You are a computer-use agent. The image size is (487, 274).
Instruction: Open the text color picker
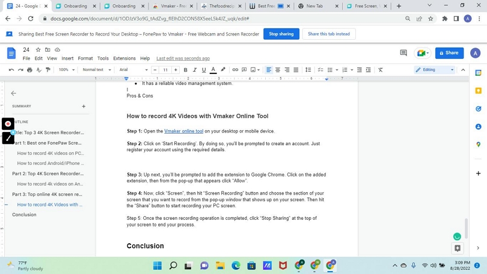(213, 70)
